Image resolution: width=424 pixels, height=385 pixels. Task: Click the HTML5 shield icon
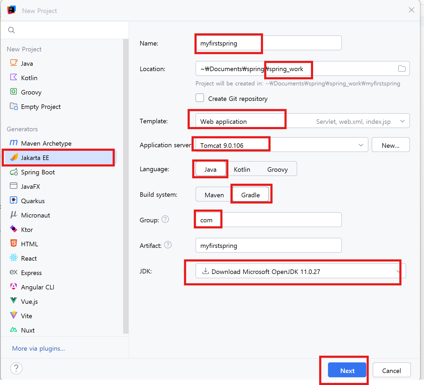click(14, 243)
